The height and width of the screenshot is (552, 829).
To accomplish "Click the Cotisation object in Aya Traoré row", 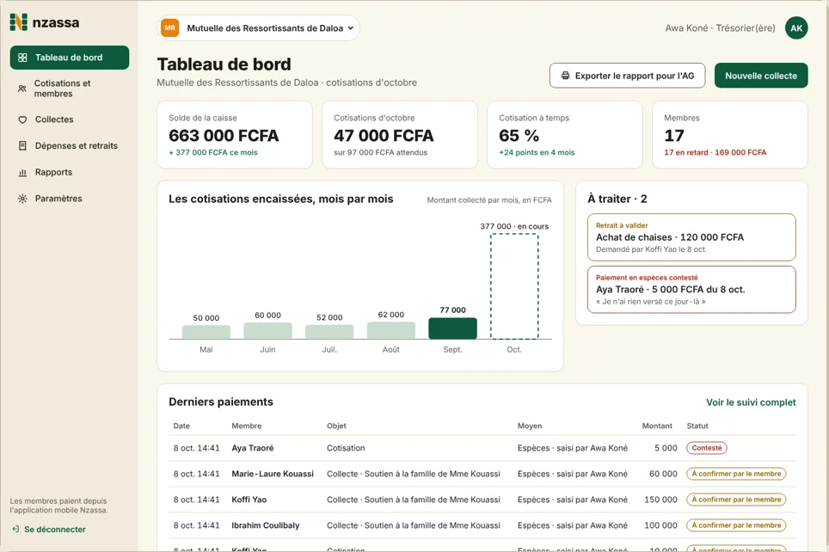I will [346, 448].
